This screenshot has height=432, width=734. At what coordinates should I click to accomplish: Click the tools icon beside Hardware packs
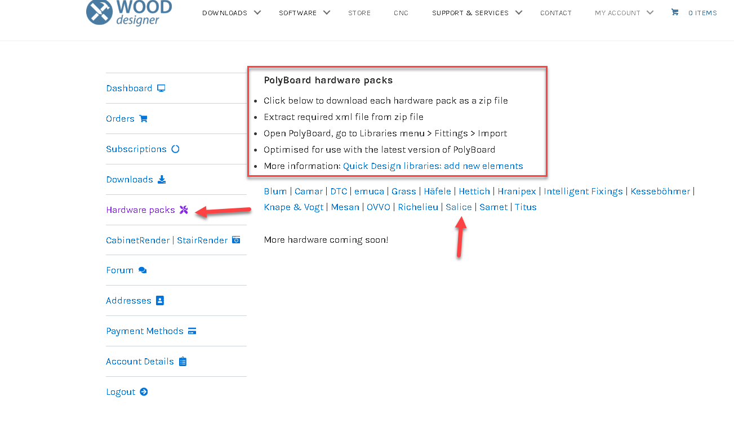point(184,210)
